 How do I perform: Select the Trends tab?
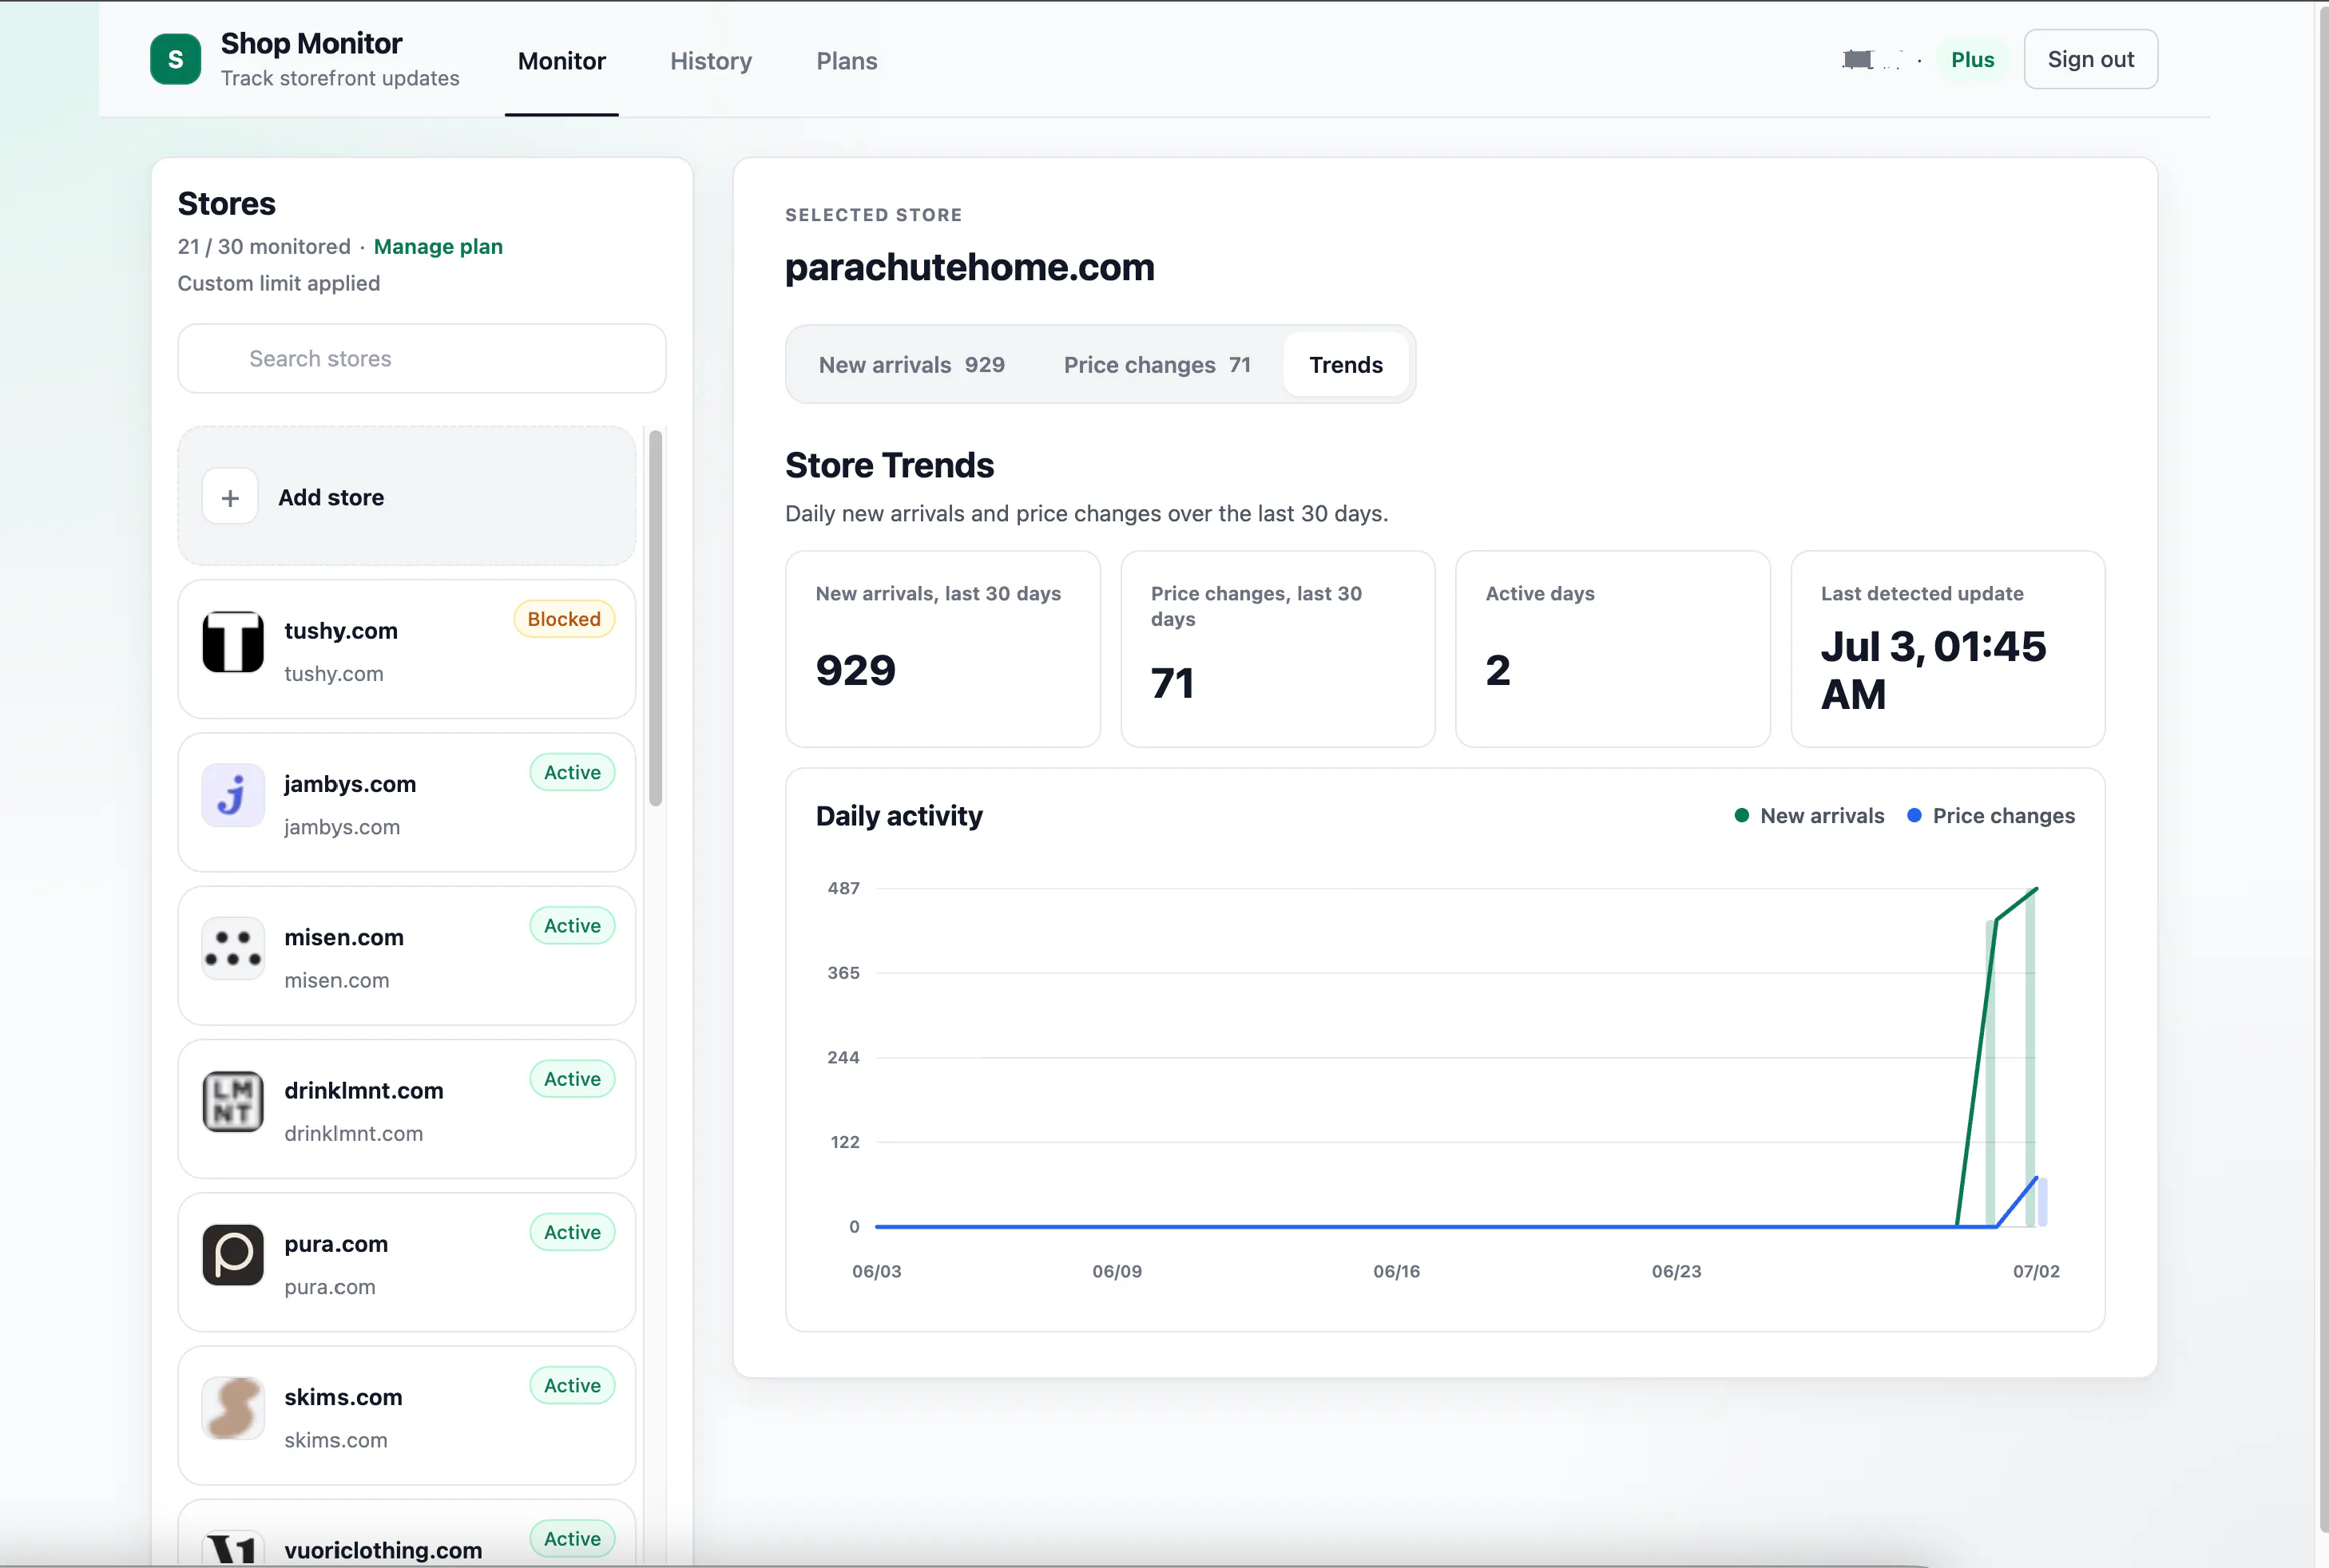click(1346, 365)
